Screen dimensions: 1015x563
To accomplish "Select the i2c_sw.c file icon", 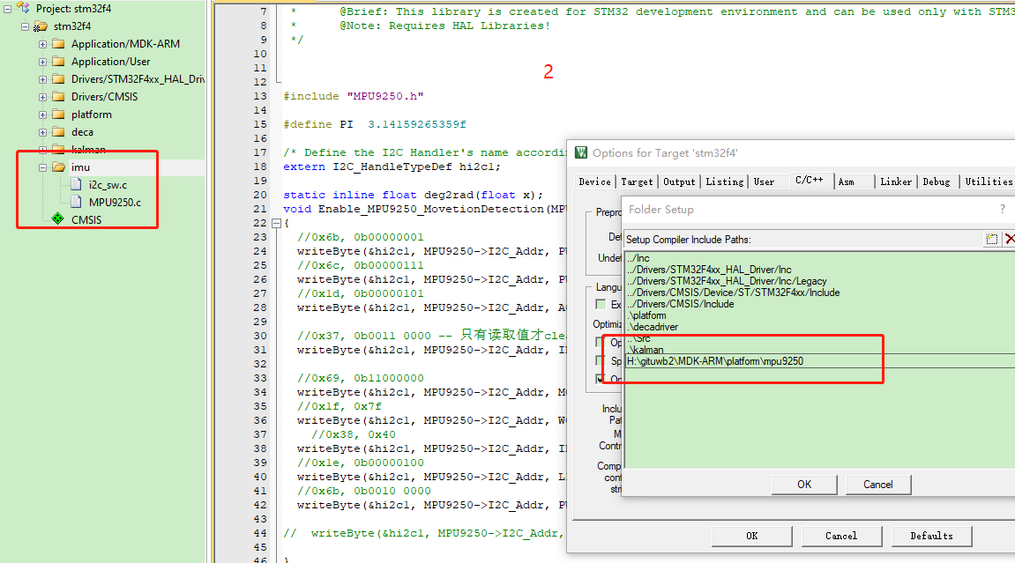I will (x=77, y=185).
